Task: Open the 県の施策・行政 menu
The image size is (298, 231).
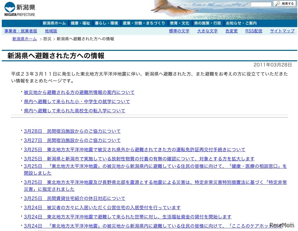Action: tap(207, 23)
